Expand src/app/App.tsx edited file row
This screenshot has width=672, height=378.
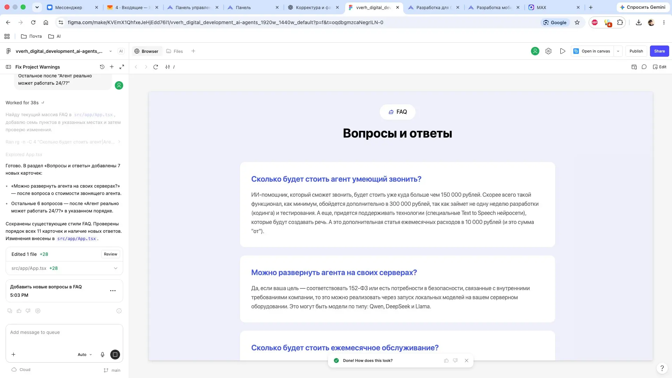click(x=64, y=268)
